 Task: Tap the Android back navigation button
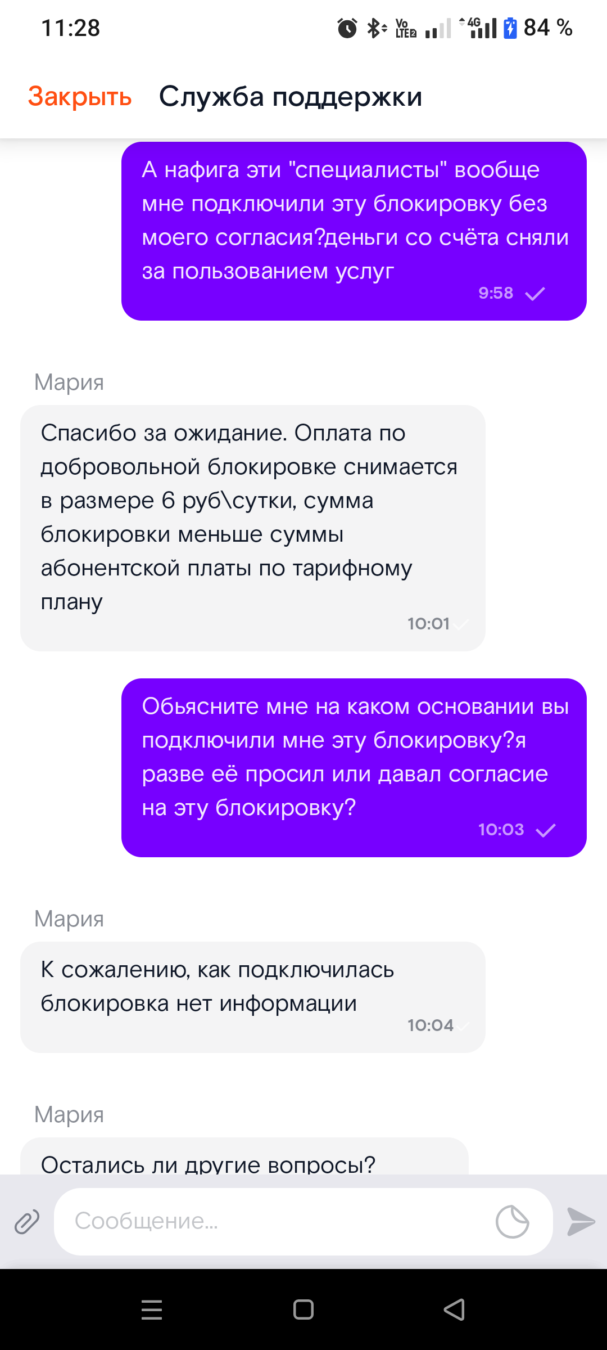click(454, 1309)
